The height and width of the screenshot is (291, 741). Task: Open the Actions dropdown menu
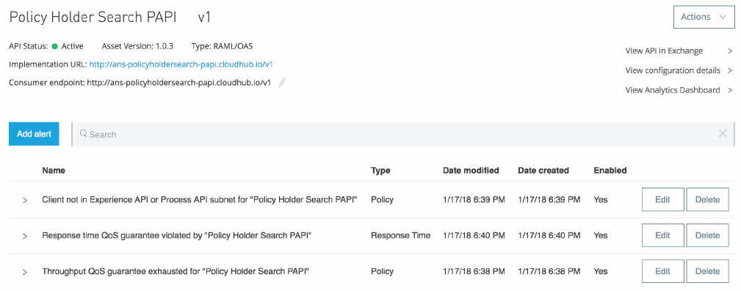coord(704,17)
